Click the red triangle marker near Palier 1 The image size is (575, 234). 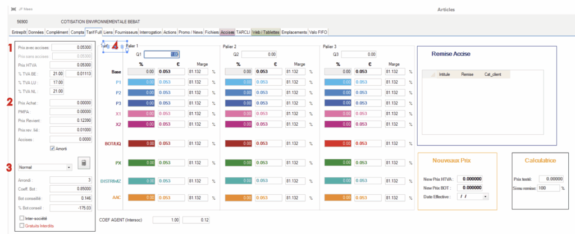(115, 46)
